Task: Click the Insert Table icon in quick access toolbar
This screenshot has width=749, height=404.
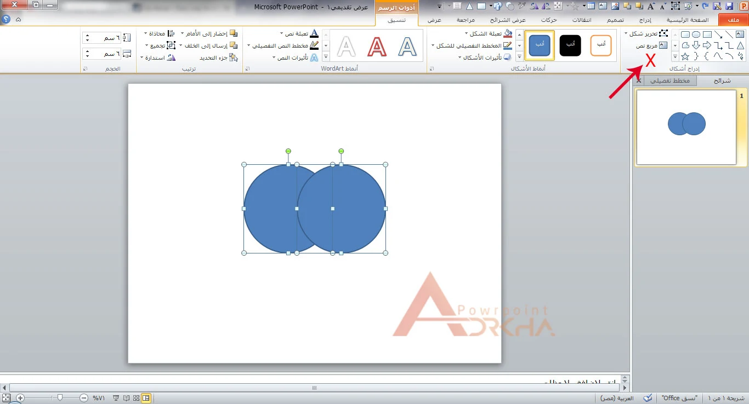Action: (591, 6)
